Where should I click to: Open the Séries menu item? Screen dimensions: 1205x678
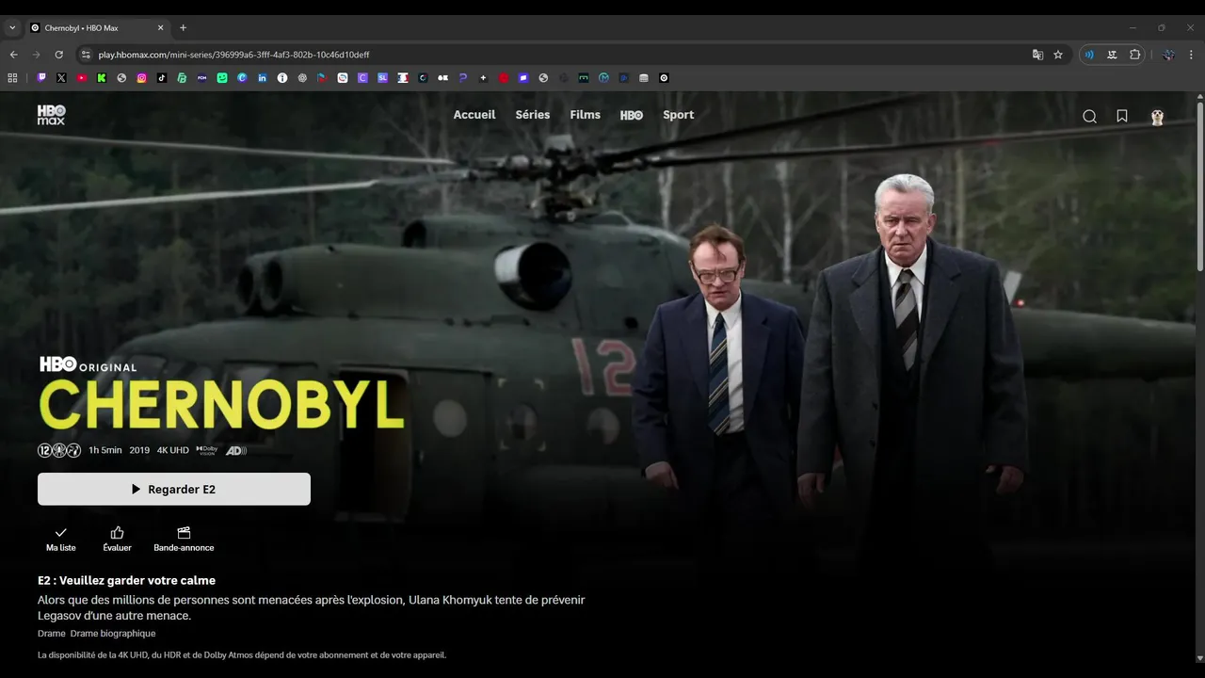coord(533,115)
